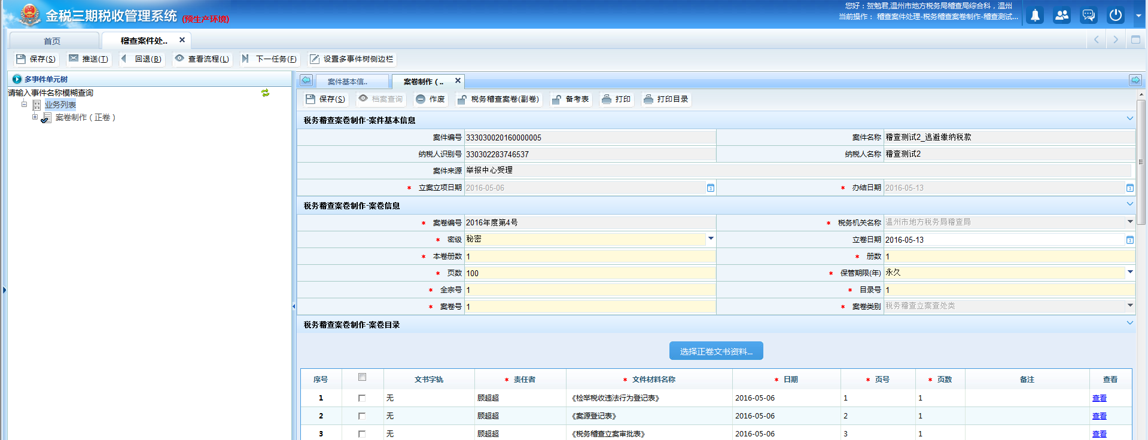Toggle the select-all checkbox in table header

(x=362, y=377)
